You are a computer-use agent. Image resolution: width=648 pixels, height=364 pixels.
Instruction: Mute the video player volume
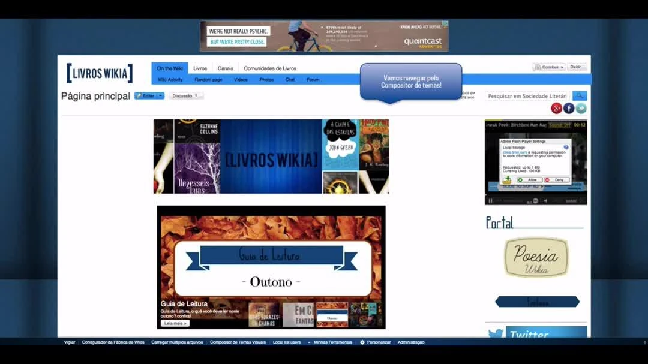point(545,200)
